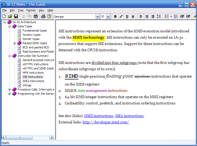Create a new document with New icon
The height and width of the screenshot is (146, 197).
click(4, 16)
